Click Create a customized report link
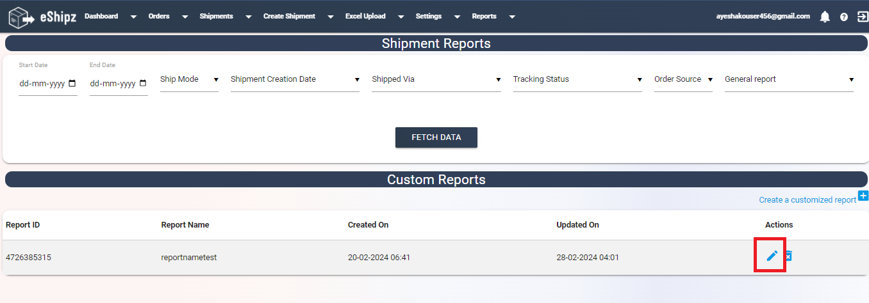This screenshot has width=869, height=303. [807, 200]
